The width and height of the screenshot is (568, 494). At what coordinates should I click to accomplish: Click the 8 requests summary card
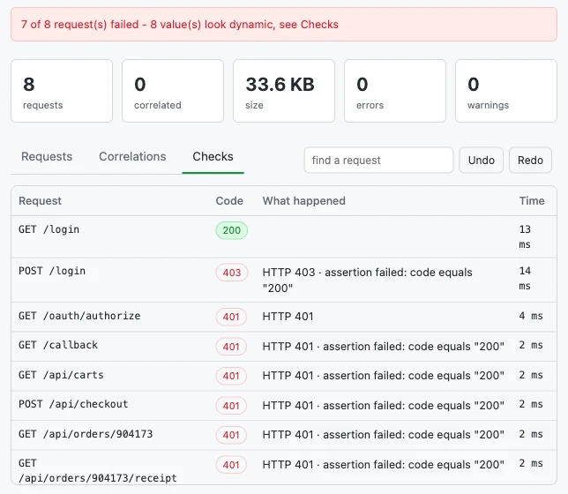(x=62, y=91)
